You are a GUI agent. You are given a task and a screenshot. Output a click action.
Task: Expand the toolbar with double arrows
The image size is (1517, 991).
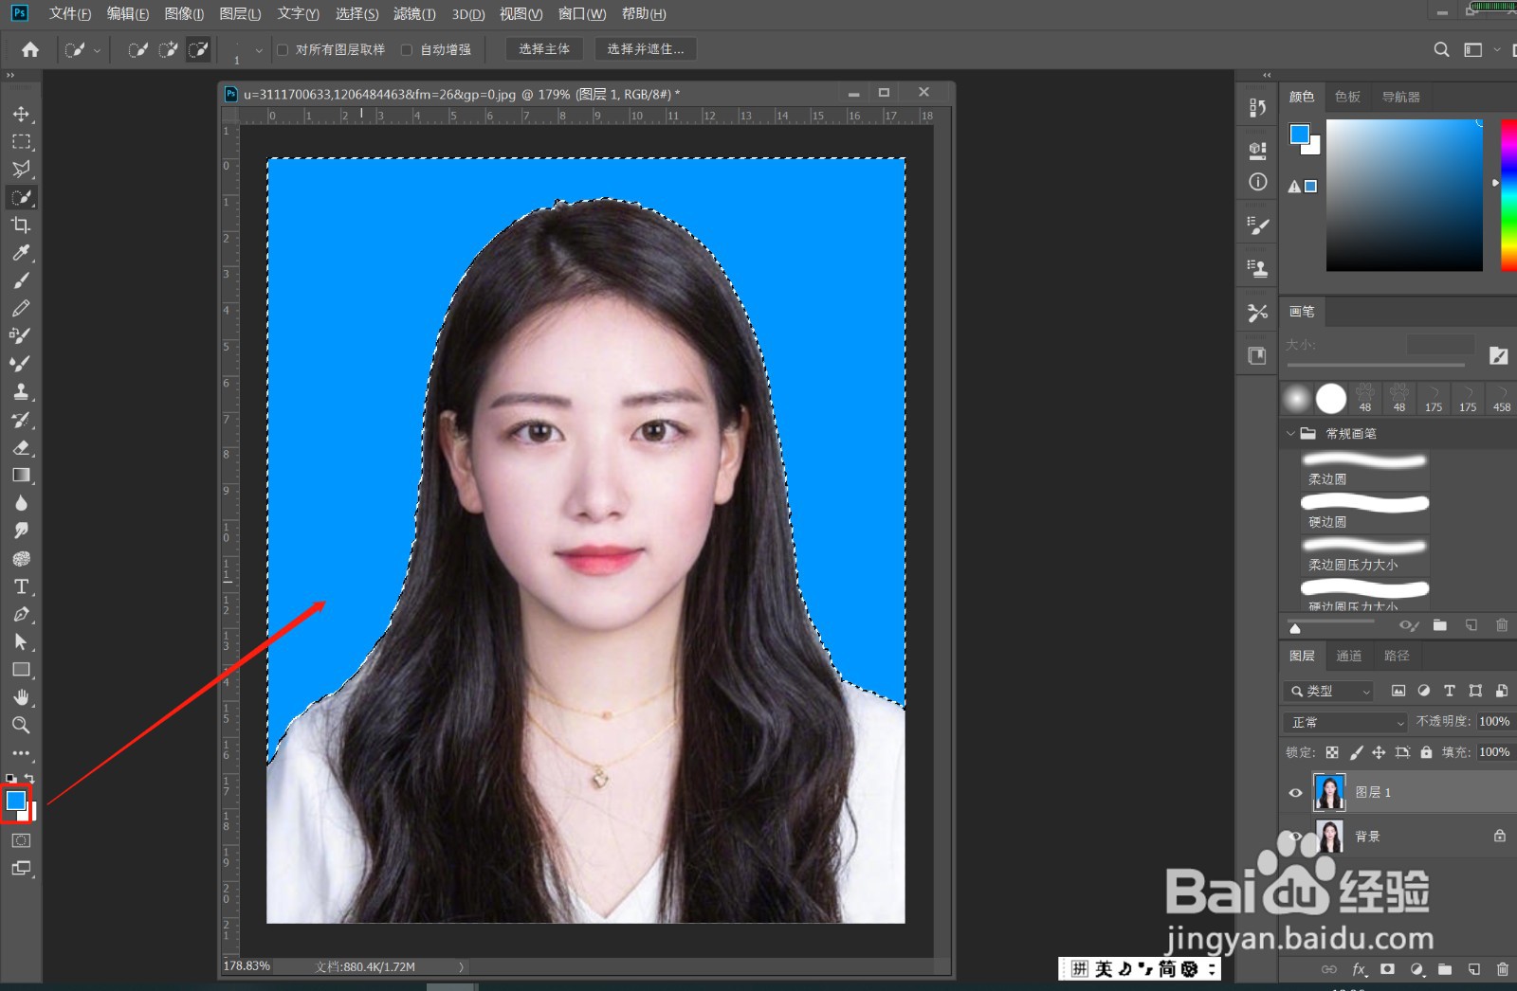tap(10, 75)
